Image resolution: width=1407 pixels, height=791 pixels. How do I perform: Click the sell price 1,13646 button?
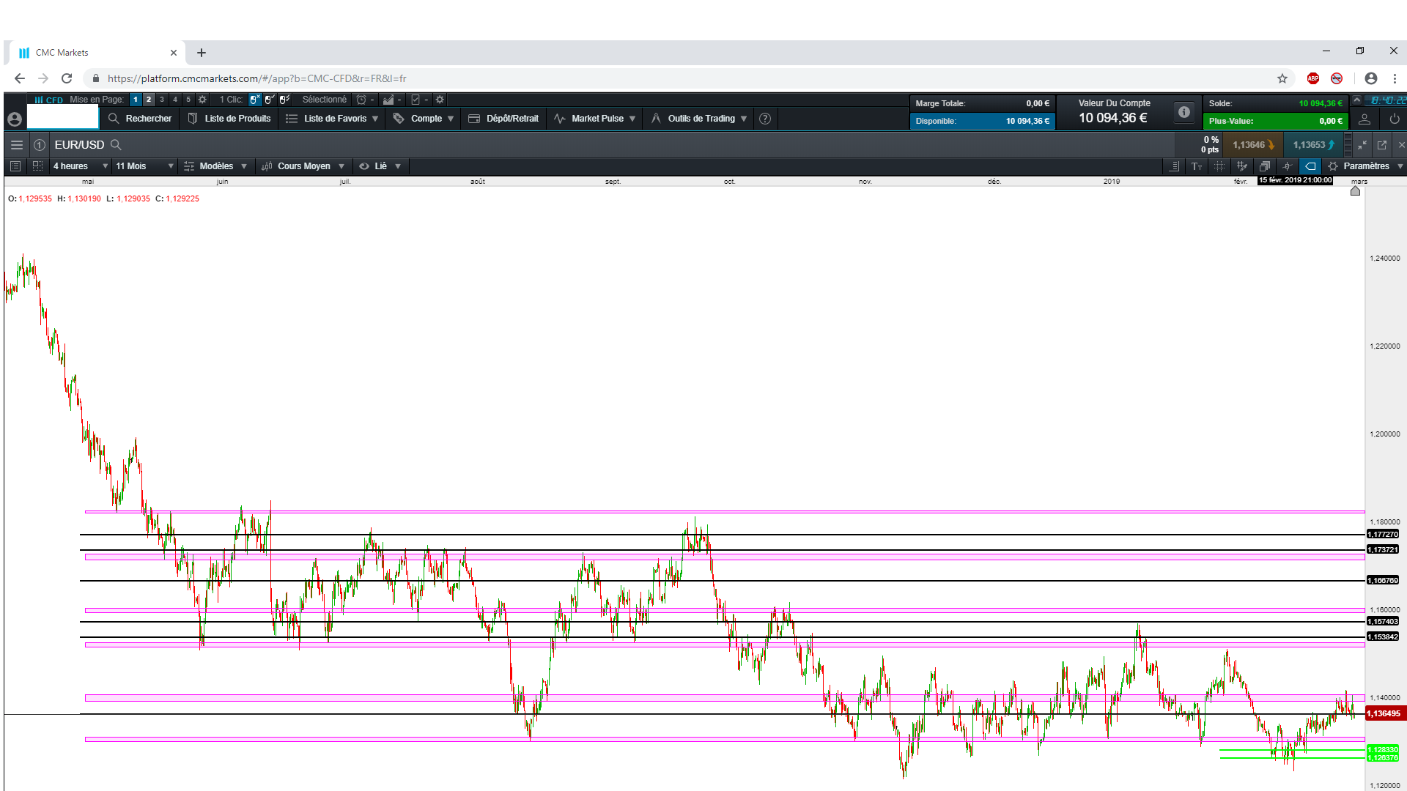[1252, 145]
